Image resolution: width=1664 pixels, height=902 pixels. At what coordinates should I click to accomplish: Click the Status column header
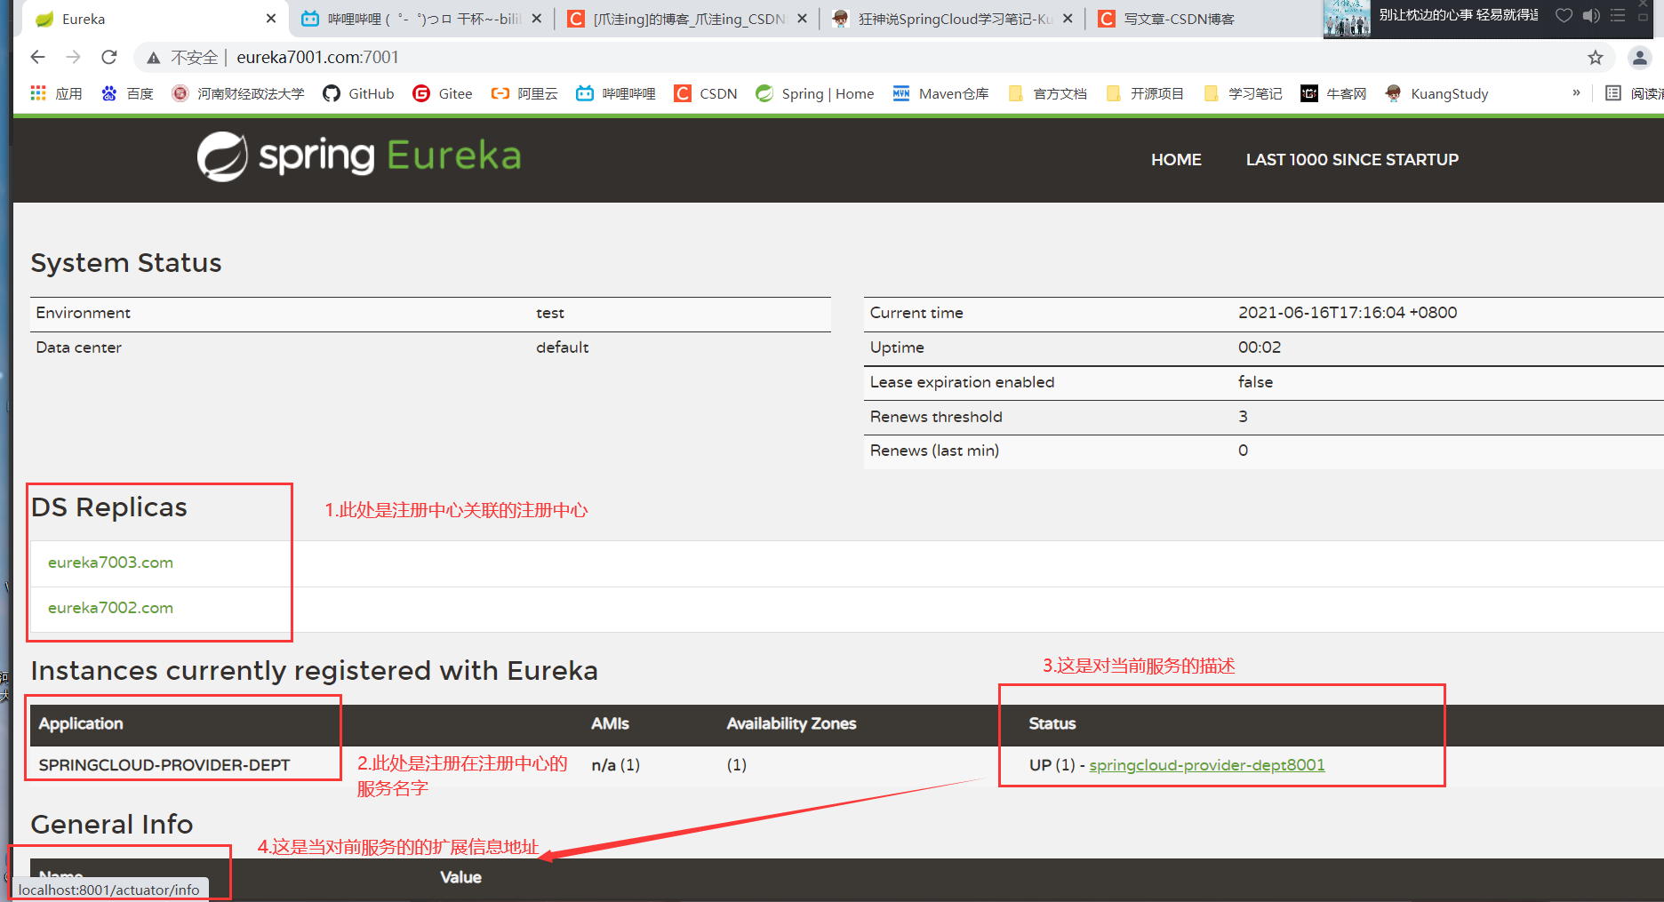1052,723
